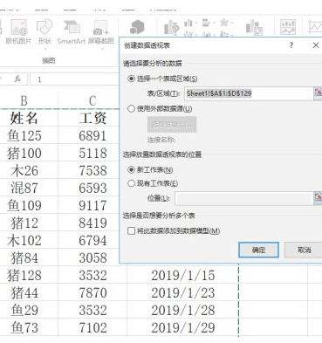Screen dimensions: 322x343
Task: Cancel with the 取消 button
Action: [304, 250]
